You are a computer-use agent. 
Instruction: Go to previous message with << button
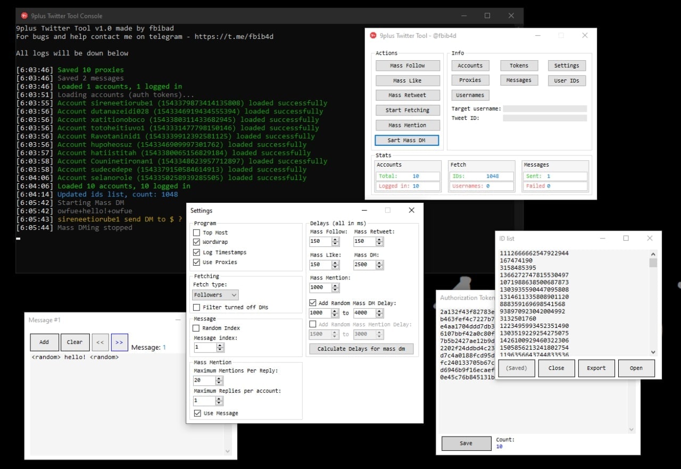100,342
